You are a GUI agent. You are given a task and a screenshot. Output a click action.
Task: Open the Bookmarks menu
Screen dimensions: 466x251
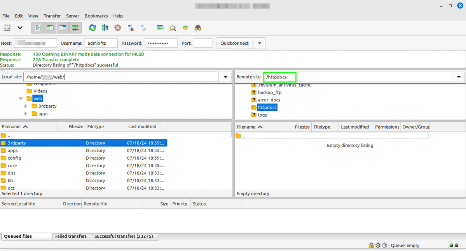(x=96, y=16)
